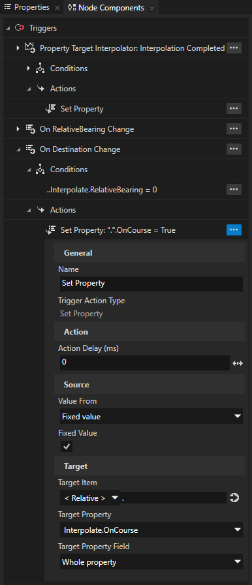This screenshot has width=252, height=585.
Task: Open the Relative target item dropdown
Action: 90,498
